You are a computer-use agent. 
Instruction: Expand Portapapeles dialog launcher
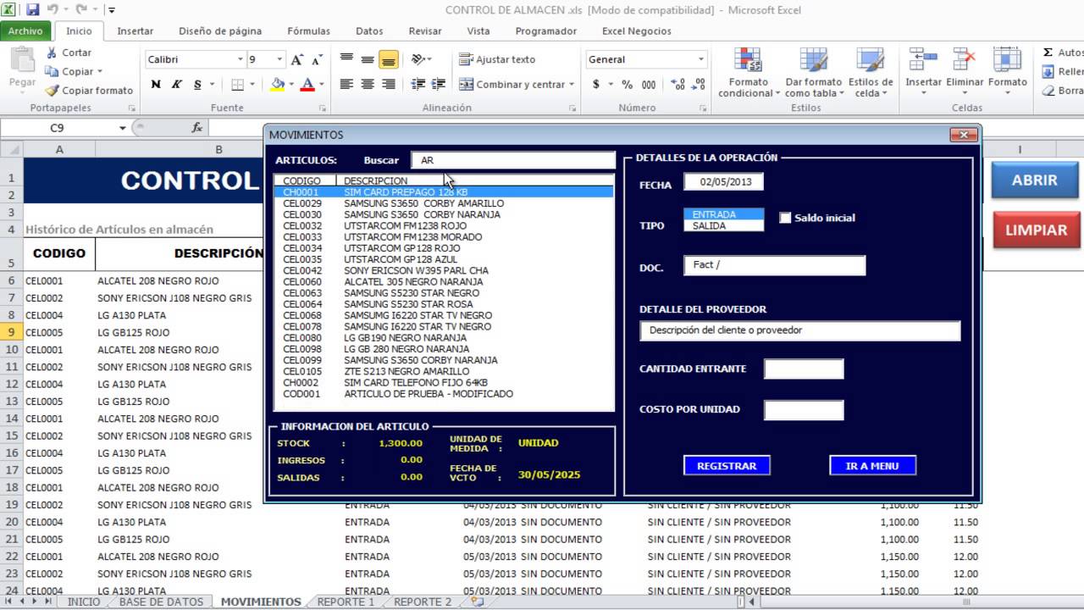click(x=131, y=108)
